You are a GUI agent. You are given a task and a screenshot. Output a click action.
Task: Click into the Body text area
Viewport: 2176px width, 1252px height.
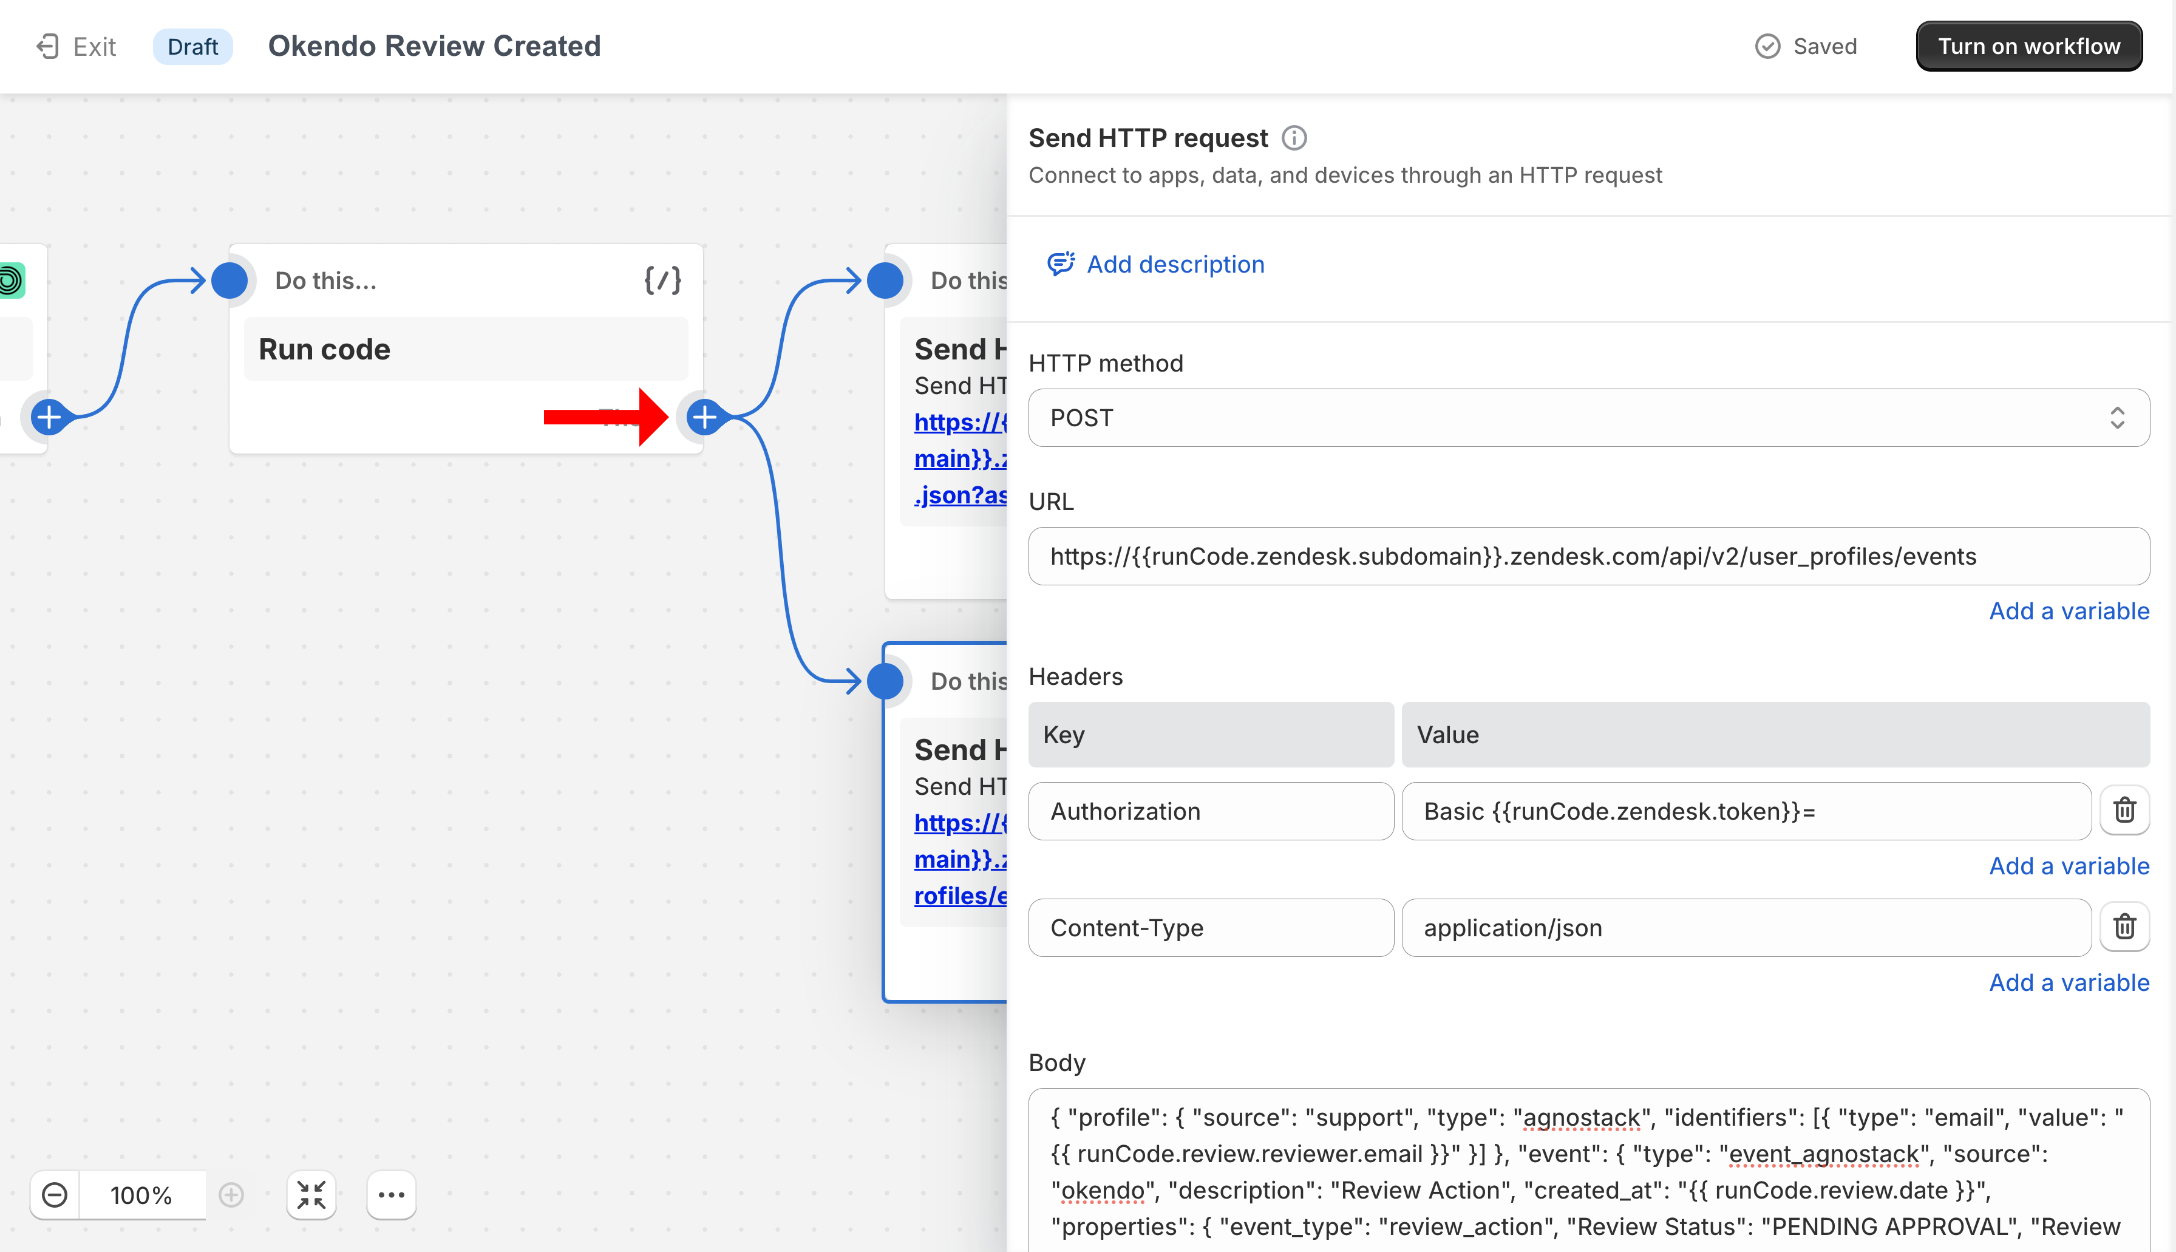(1589, 1170)
